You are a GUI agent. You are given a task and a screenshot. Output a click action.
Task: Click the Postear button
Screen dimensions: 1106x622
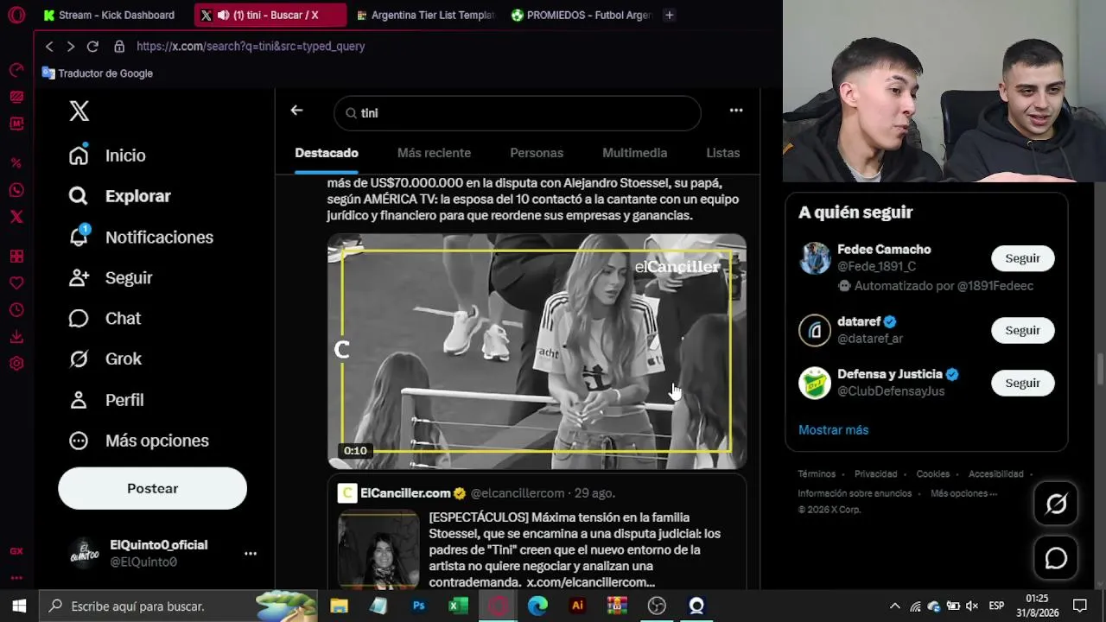(x=152, y=488)
